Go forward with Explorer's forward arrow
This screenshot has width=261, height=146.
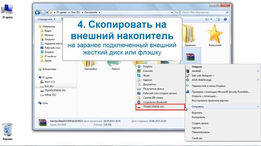43,13
